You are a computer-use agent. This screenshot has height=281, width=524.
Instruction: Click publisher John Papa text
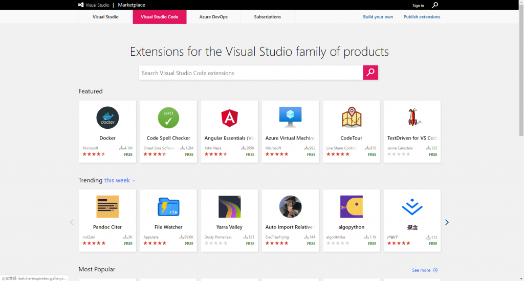click(x=213, y=148)
